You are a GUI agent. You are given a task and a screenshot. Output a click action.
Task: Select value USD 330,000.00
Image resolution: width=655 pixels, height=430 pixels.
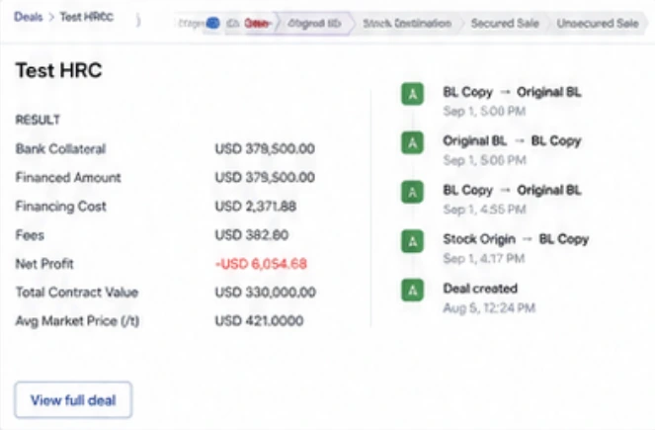point(265,292)
